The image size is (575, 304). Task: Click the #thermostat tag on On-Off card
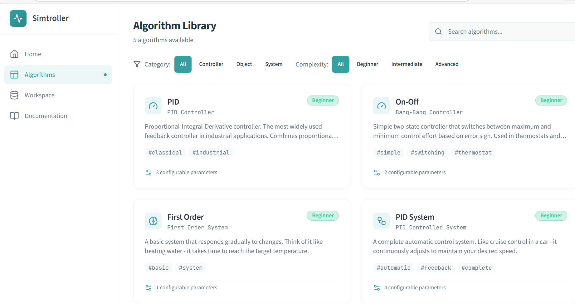473,153
